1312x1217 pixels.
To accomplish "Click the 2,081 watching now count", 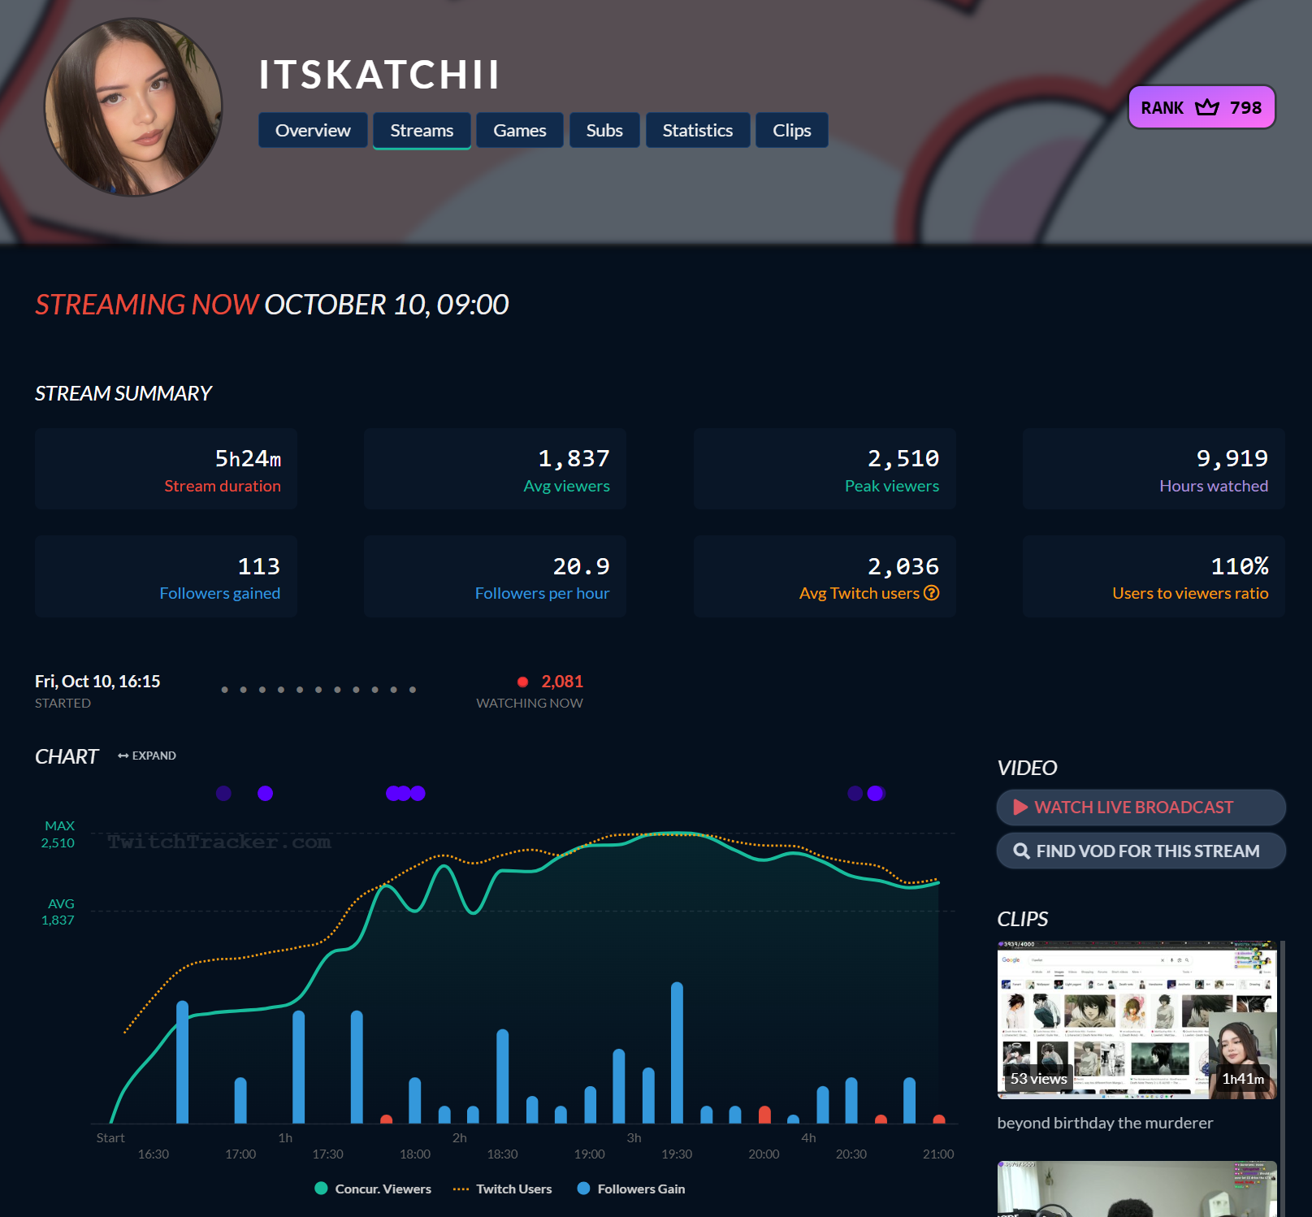I will [562, 682].
